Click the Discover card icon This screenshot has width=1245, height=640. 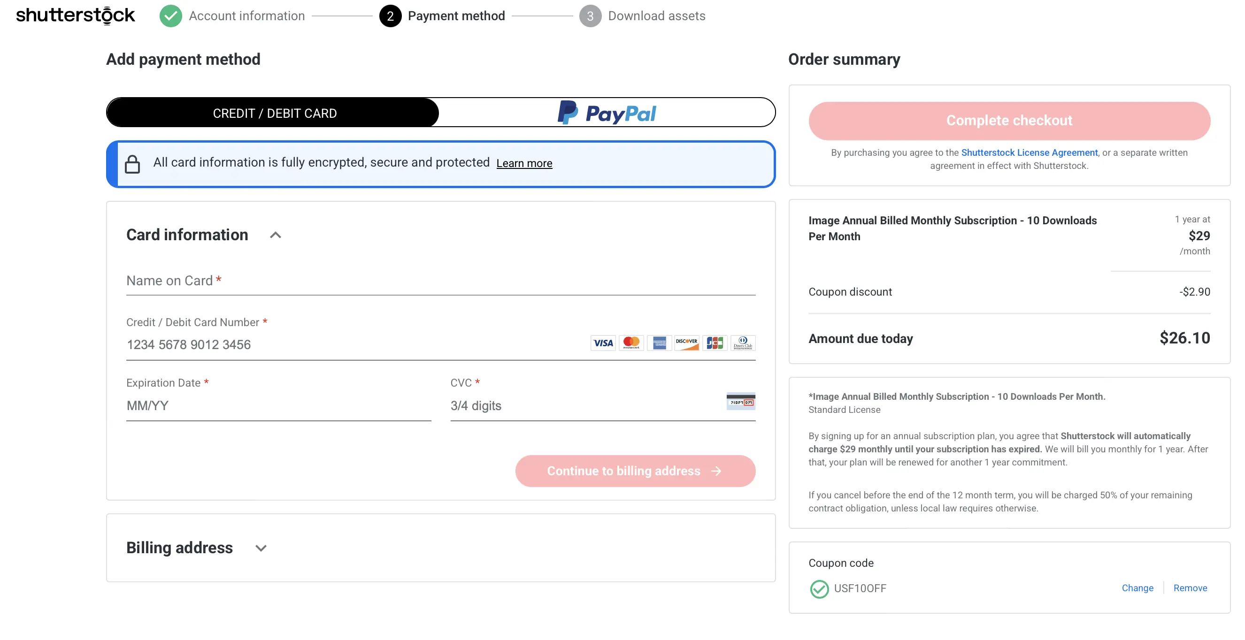(x=686, y=343)
